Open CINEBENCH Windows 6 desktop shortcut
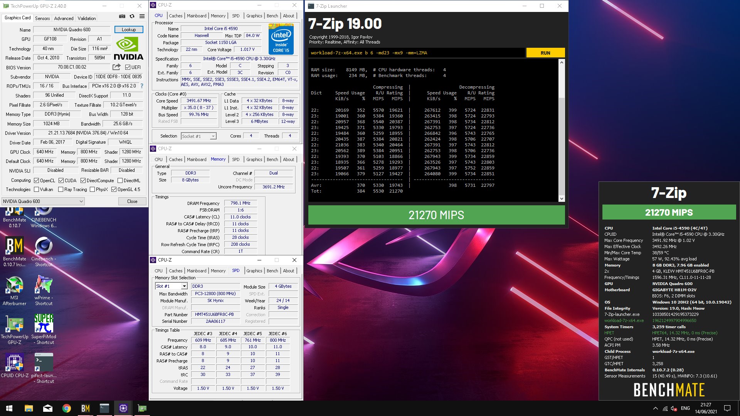 (x=44, y=218)
